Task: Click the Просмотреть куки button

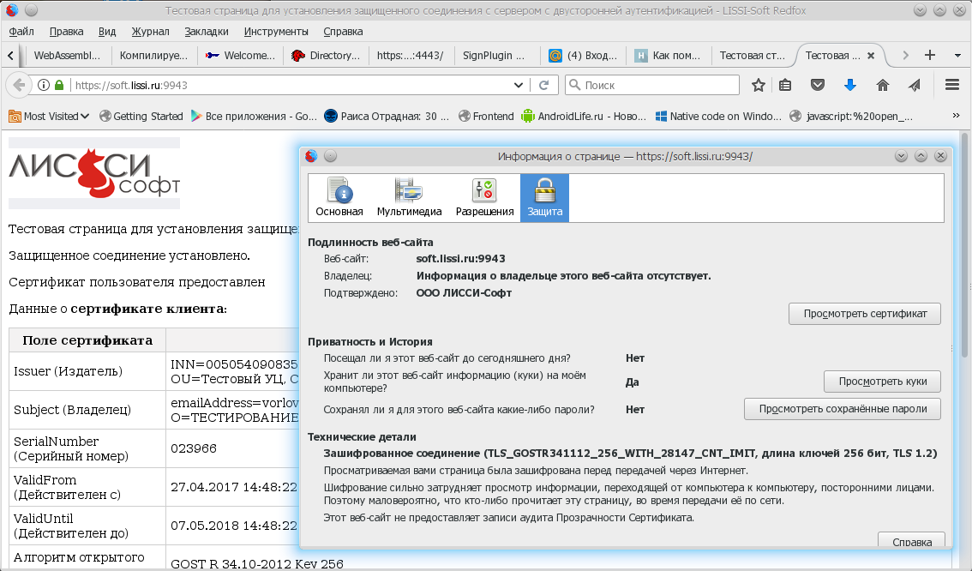Action: [881, 382]
